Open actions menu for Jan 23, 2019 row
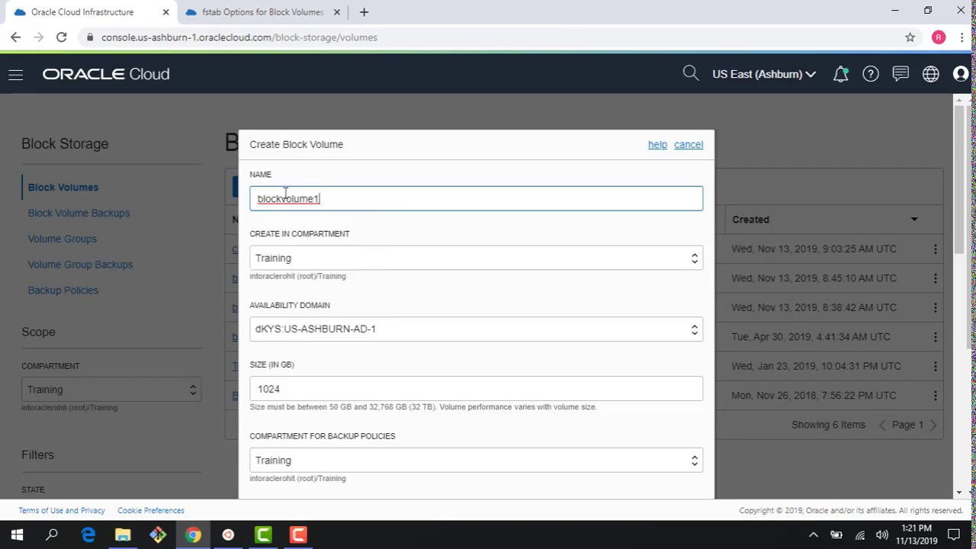The height and width of the screenshot is (549, 976). [935, 366]
